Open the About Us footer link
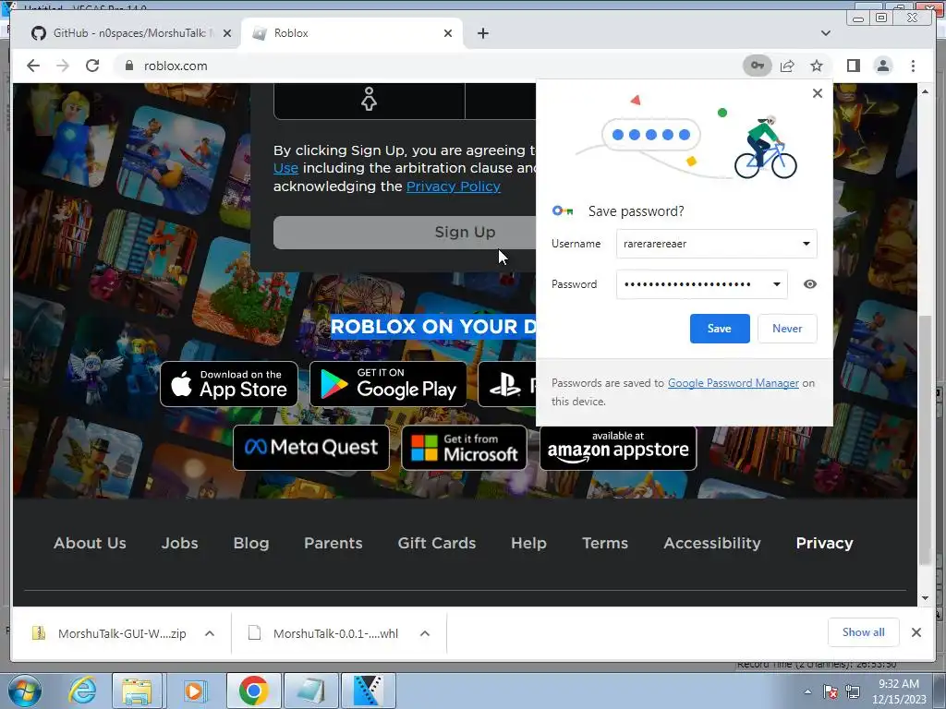The height and width of the screenshot is (709, 946). coord(90,543)
